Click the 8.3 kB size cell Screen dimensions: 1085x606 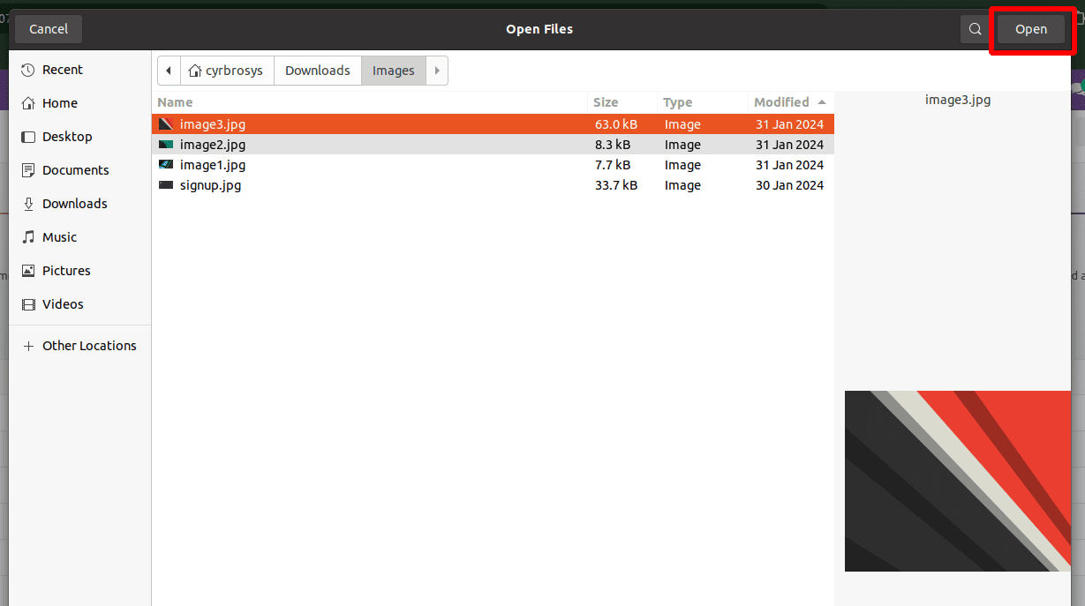(613, 145)
